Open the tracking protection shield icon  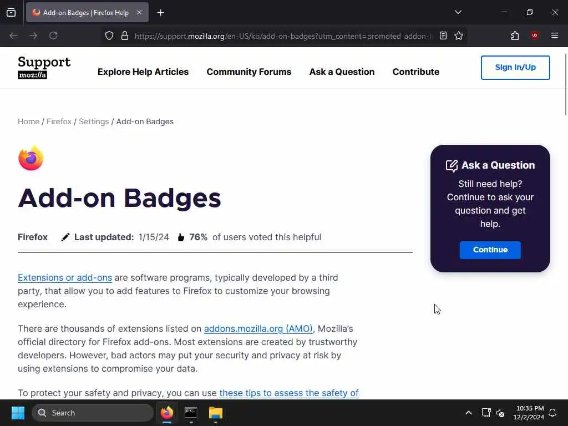pyautogui.click(x=109, y=35)
